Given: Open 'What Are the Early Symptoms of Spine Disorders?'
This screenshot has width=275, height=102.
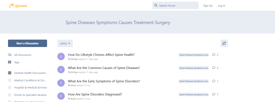Looking at the screenshot, I should click(x=104, y=81).
